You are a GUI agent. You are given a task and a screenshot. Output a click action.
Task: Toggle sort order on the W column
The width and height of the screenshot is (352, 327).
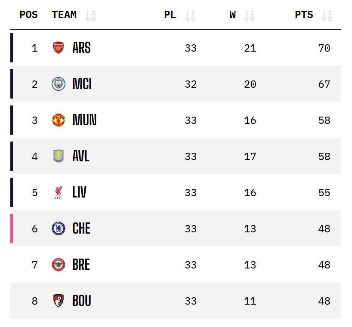248,14
